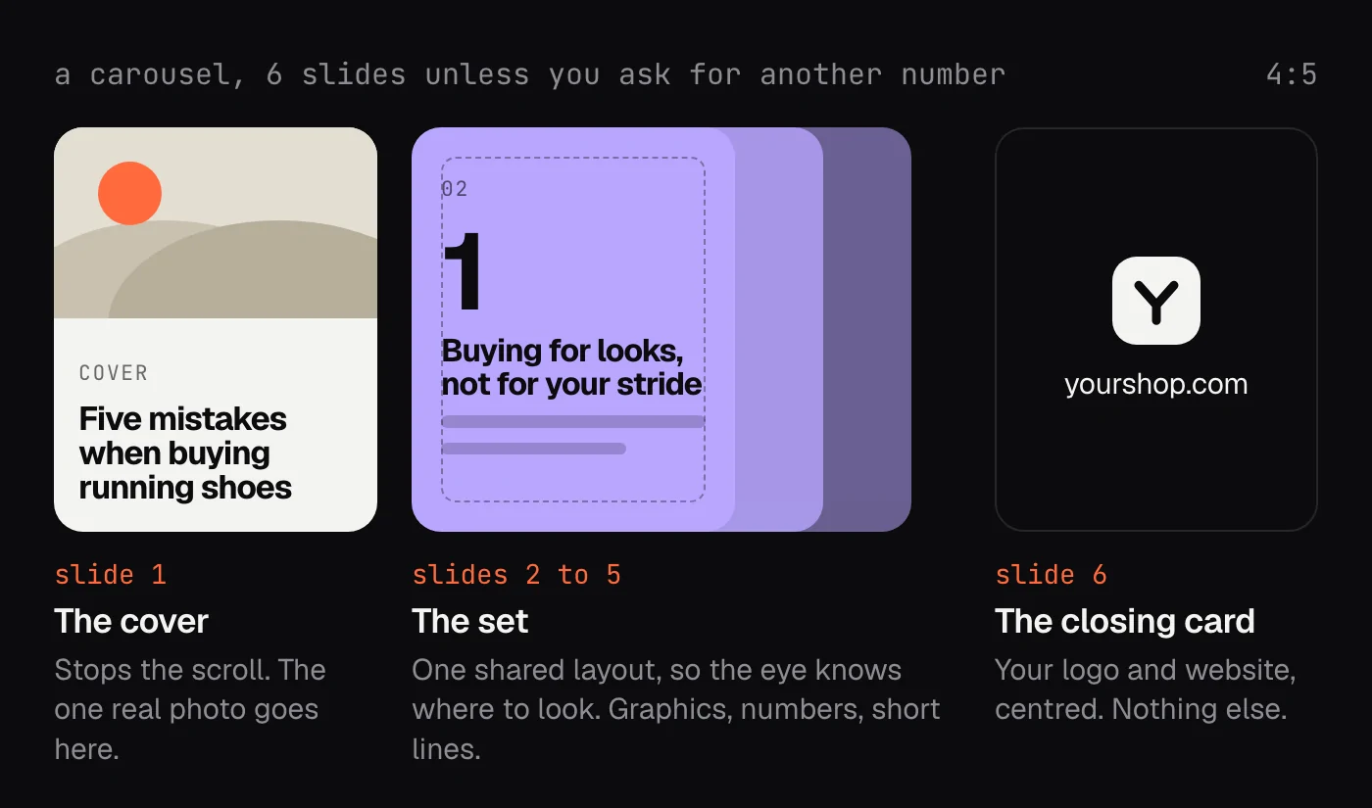
Task: Click the 'Five mistakes when buying running shoes' title
Action: click(185, 452)
